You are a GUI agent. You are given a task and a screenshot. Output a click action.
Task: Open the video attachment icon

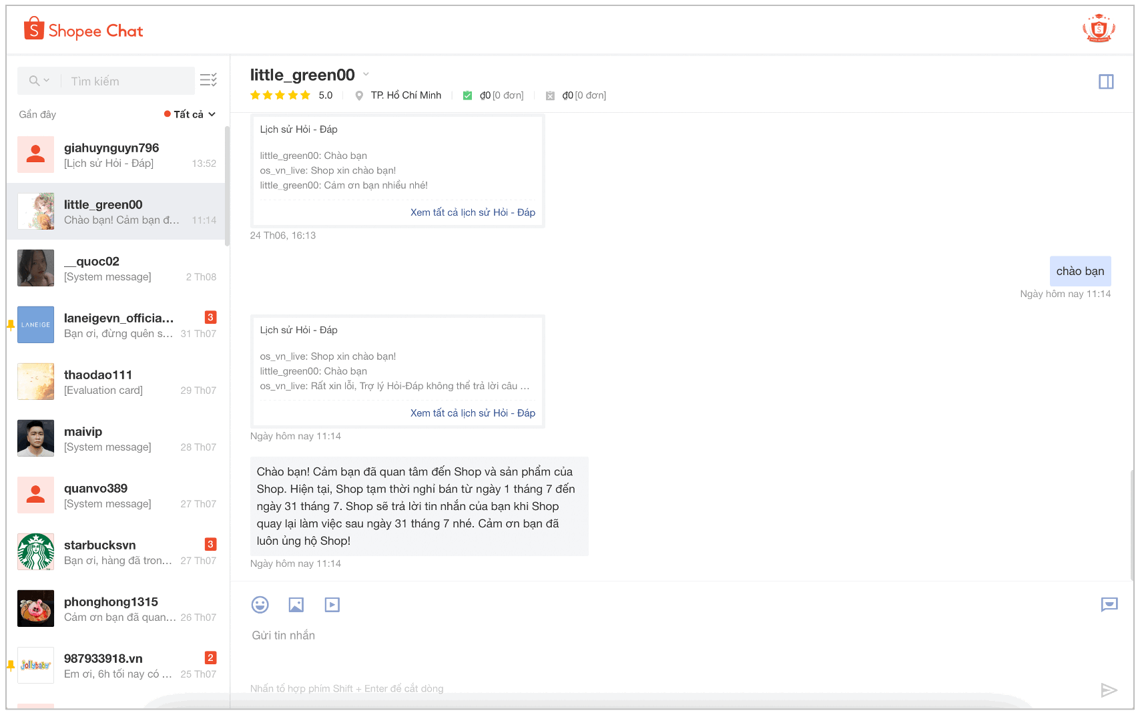[332, 605]
